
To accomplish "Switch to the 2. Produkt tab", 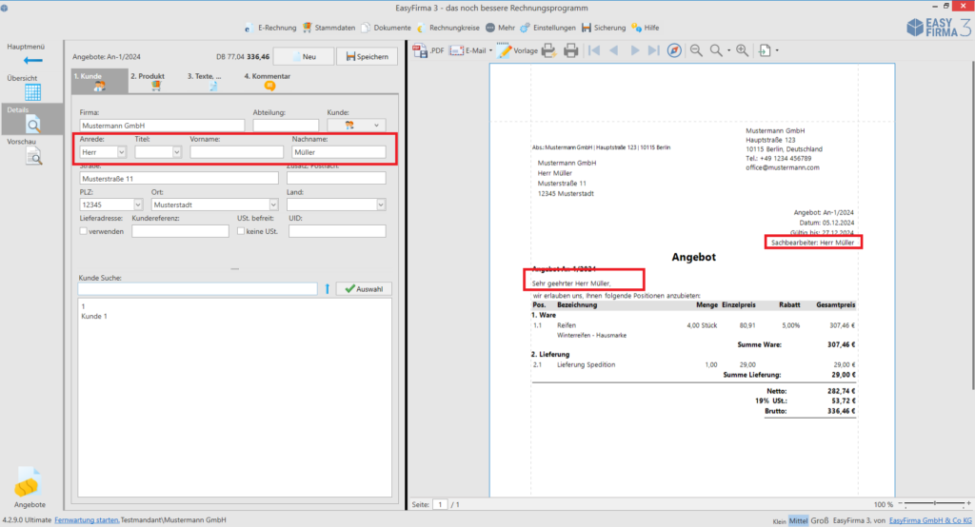I will click(148, 82).
